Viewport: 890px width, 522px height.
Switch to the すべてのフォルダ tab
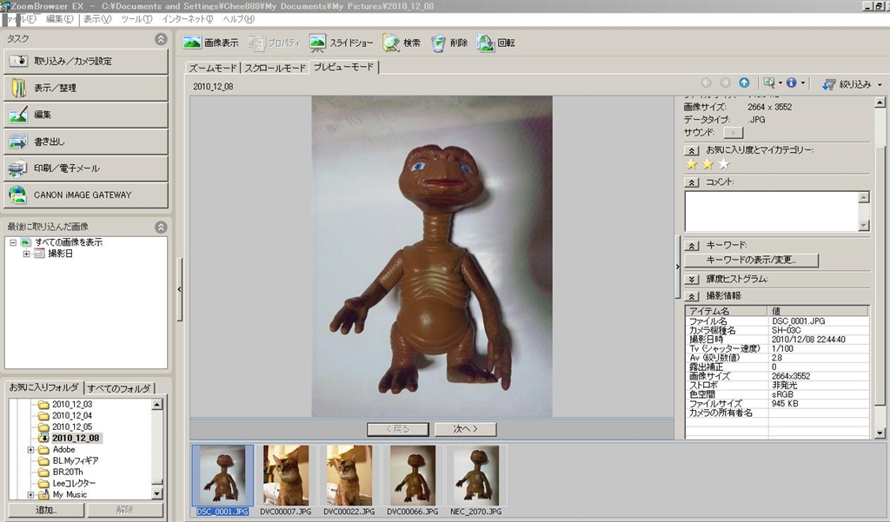[x=120, y=388]
